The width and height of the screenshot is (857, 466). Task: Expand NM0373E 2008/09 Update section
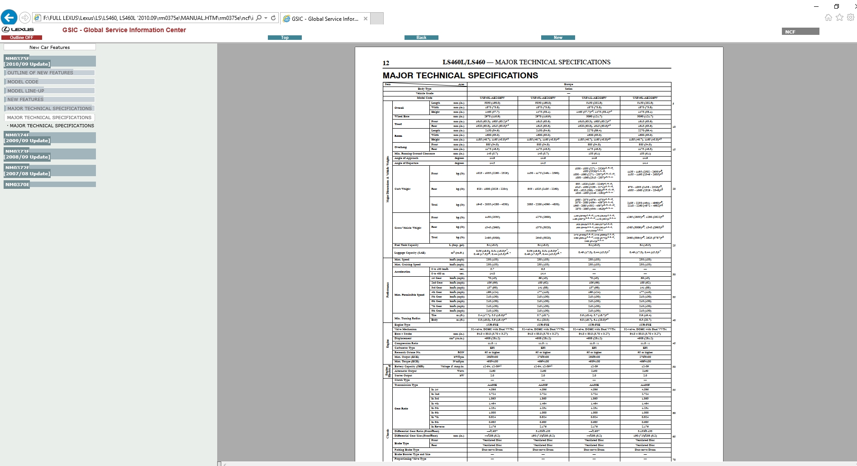click(50, 154)
